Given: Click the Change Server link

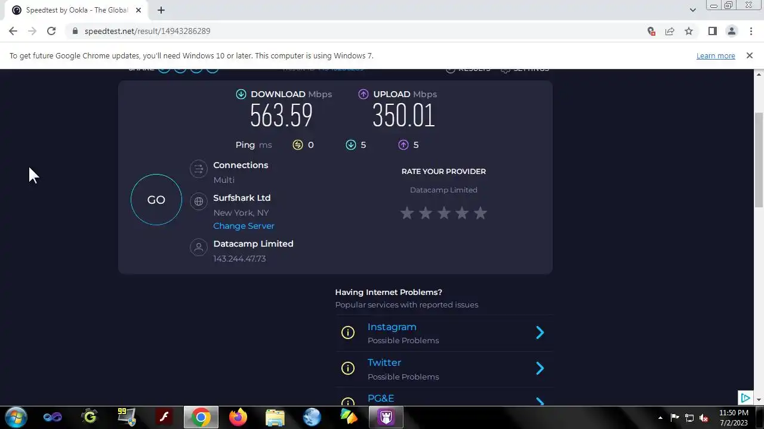Looking at the screenshot, I should pyautogui.click(x=244, y=226).
